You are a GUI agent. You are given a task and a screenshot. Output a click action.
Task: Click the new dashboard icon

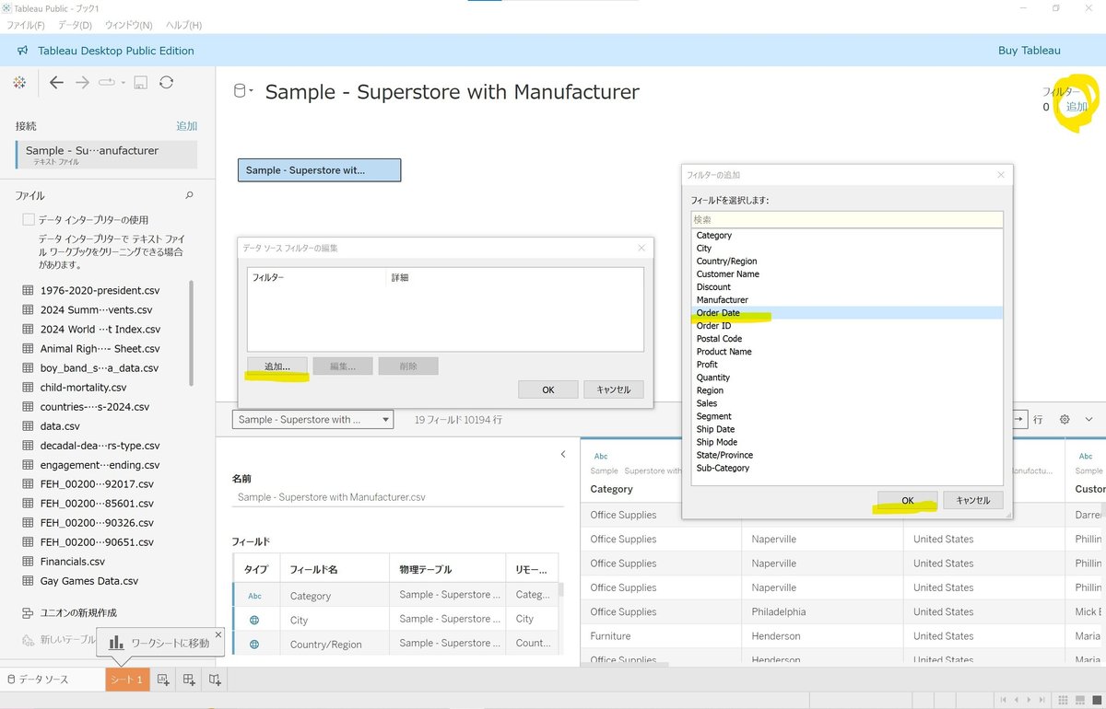(x=189, y=680)
